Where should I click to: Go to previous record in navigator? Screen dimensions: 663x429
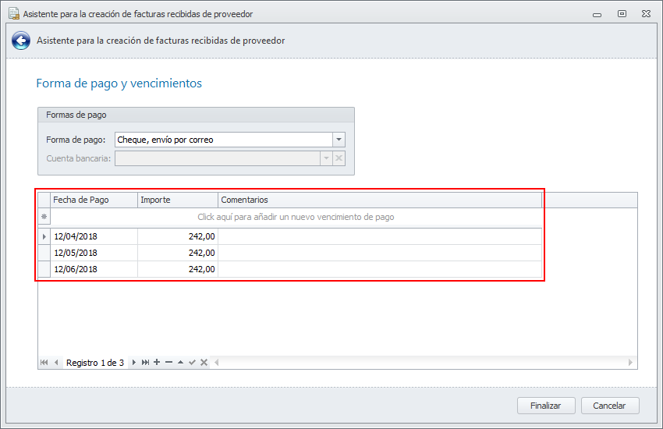56,363
